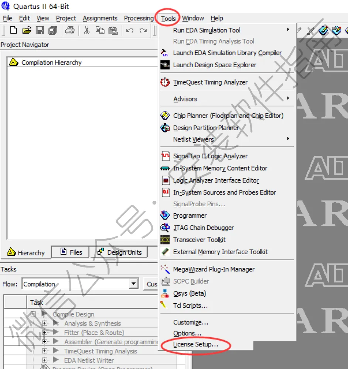Image resolution: width=348 pixels, height=369 pixels.
Task: Open the Assignments menu
Action: point(100,18)
